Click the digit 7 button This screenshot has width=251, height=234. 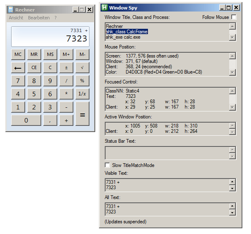tap(18, 81)
